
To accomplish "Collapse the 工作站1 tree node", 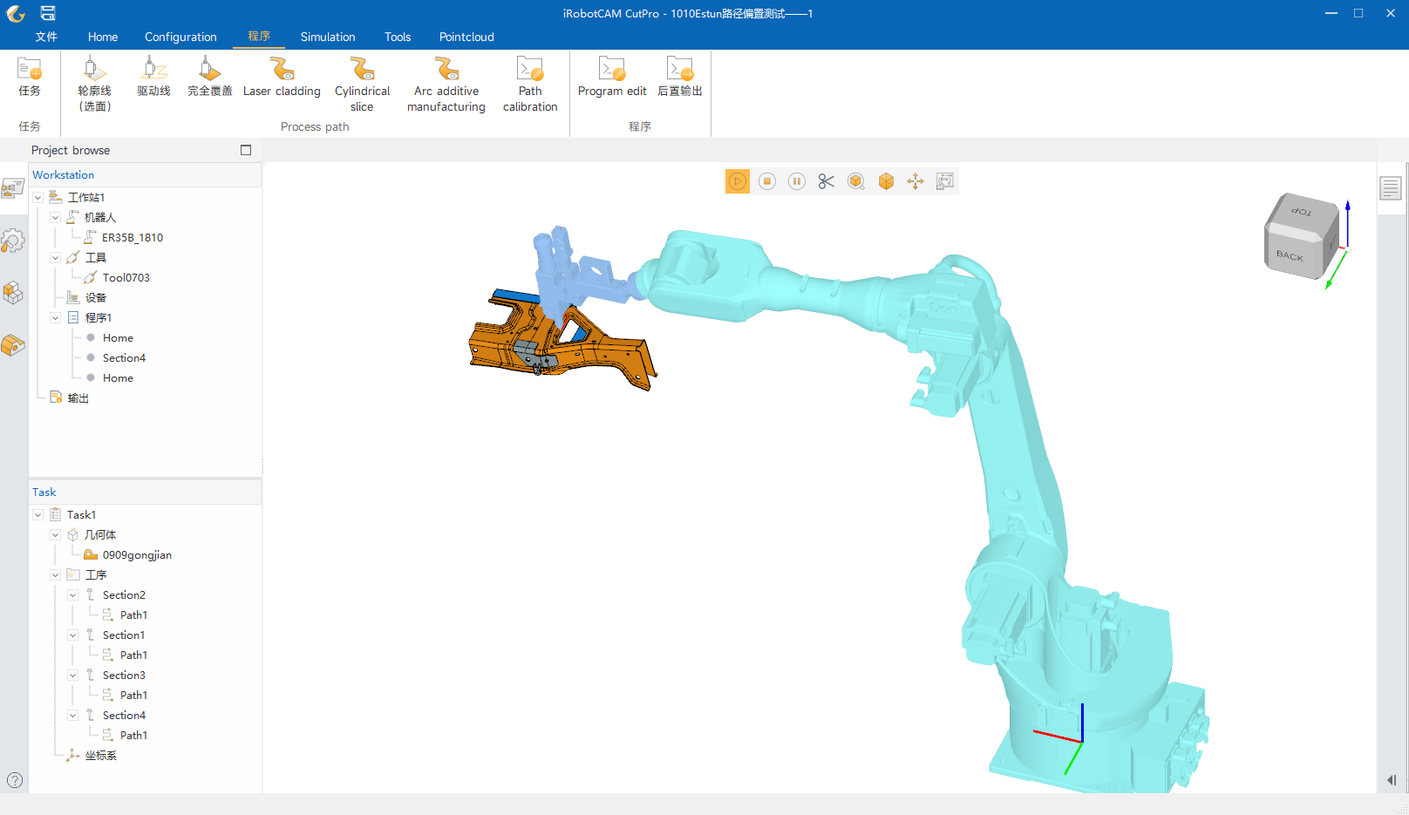I will coord(38,198).
